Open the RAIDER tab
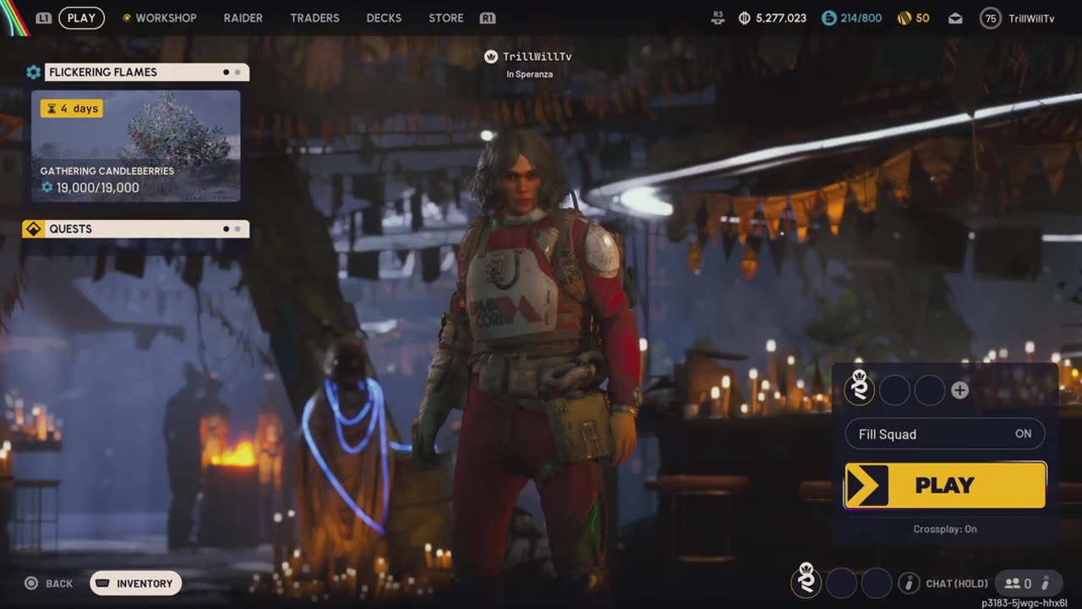 pos(243,18)
